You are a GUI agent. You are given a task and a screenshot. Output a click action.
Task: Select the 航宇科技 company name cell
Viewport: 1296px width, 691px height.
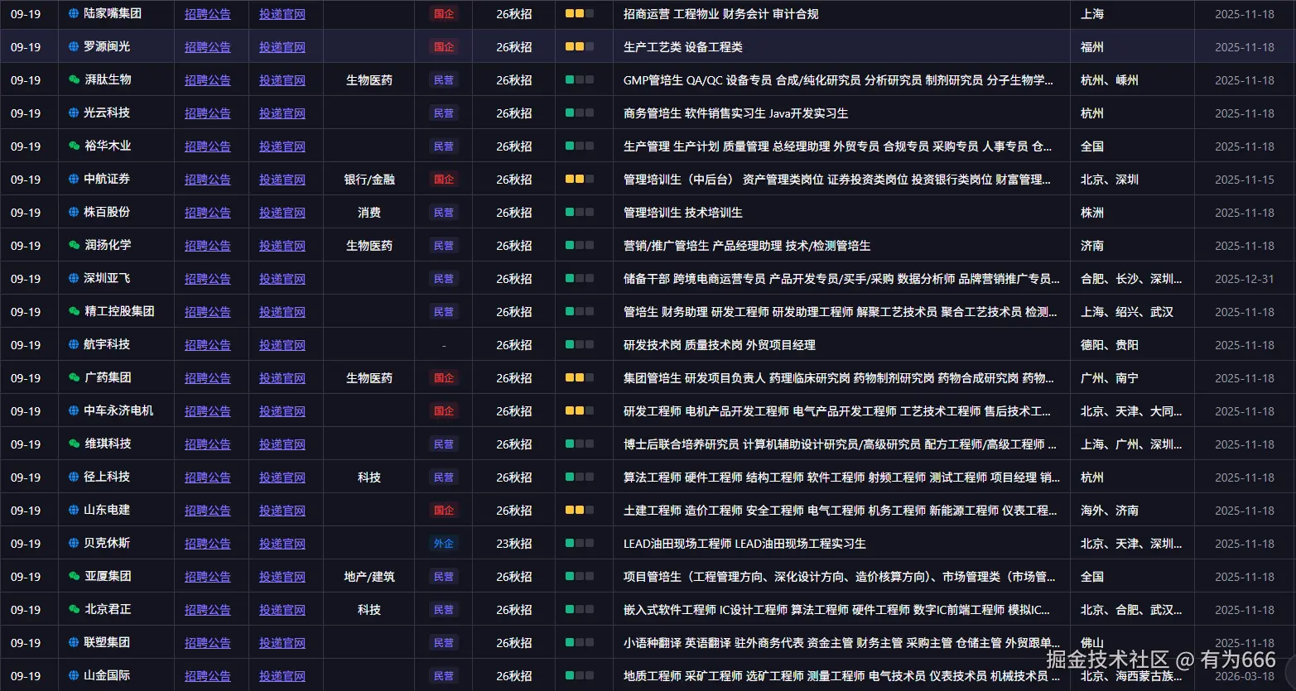click(107, 345)
